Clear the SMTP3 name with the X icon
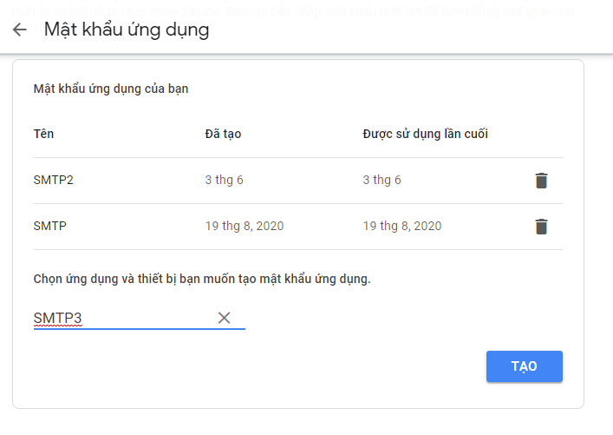Image resolution: width=613 pixels, height=435 pixels. (x=224, y=318)
